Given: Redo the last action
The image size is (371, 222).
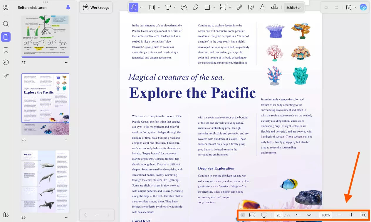Looking at the screenshot, I should coord(337,7).
